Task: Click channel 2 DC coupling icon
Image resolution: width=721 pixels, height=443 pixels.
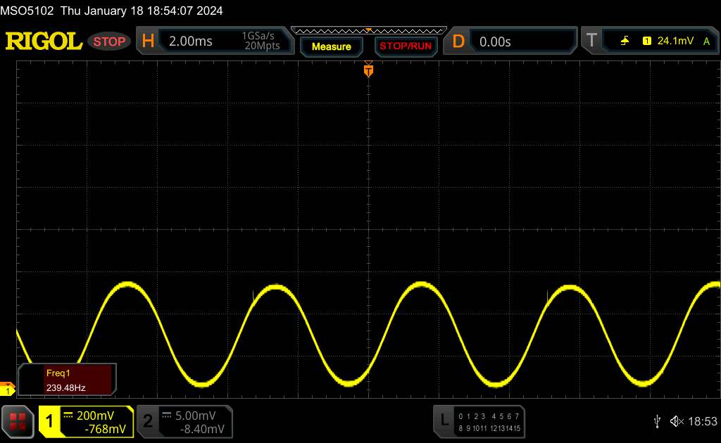Action: (167, 415)
